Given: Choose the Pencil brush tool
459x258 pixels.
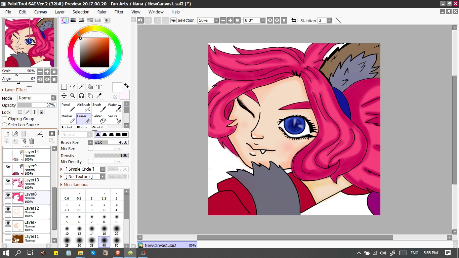Looking at the screenshot, I should pos(68,107).
